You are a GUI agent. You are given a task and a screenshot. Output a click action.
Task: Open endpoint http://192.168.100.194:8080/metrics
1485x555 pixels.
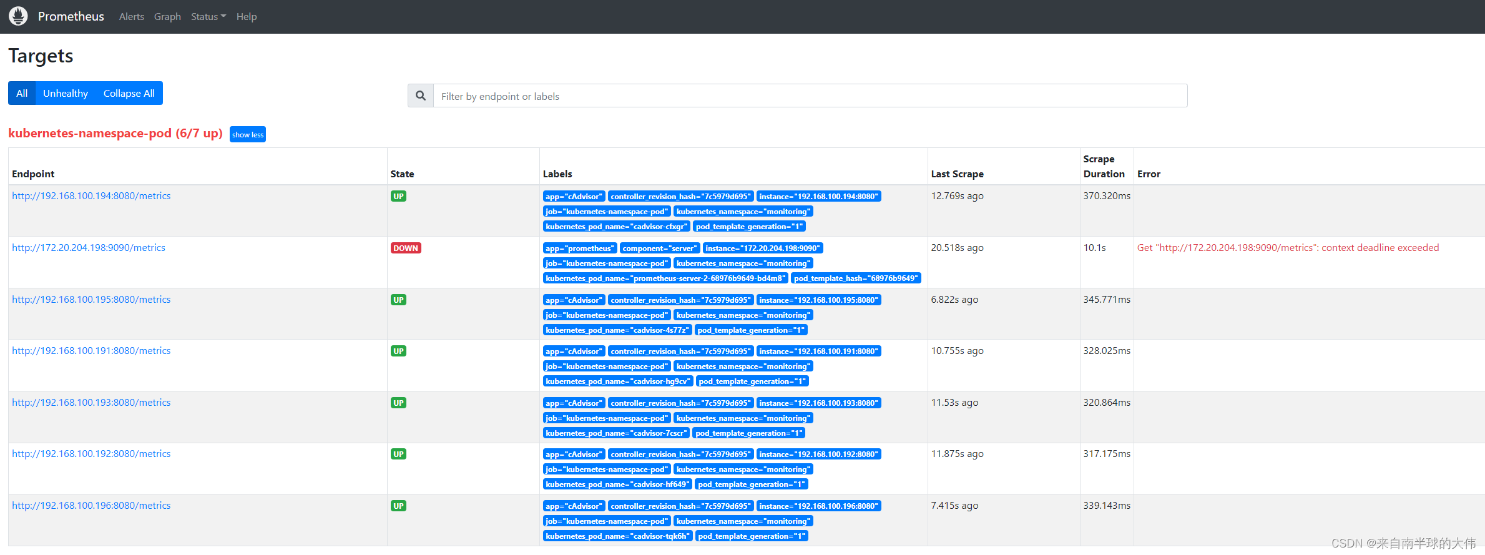pyautogui.click(x=91, y=196)
